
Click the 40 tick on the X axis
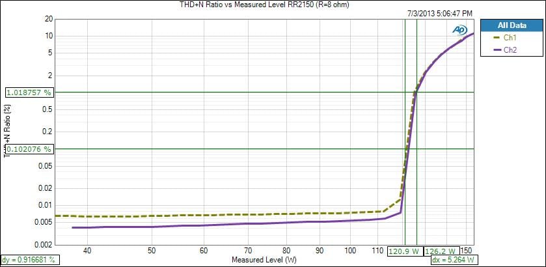click(x=86, y=250)
